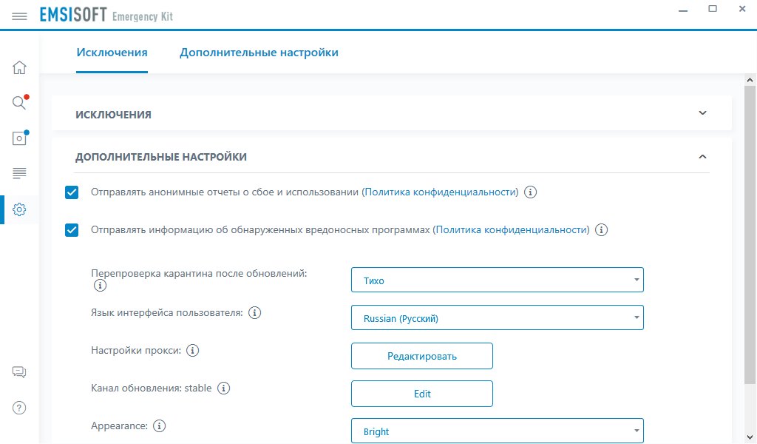
Task: Go to the Home overview icon
Action: [19, 67]
